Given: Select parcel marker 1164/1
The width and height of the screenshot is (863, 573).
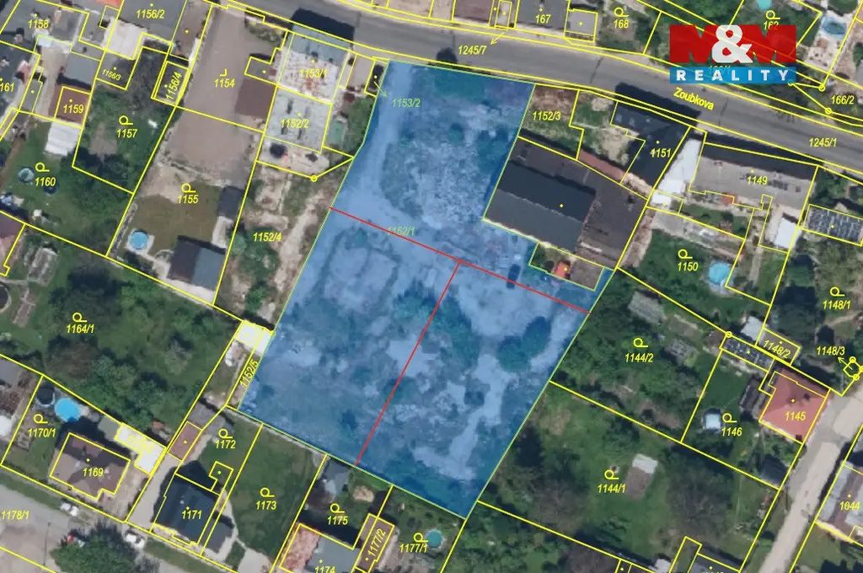Looking at the screenshot, I should tap(81, 323).
